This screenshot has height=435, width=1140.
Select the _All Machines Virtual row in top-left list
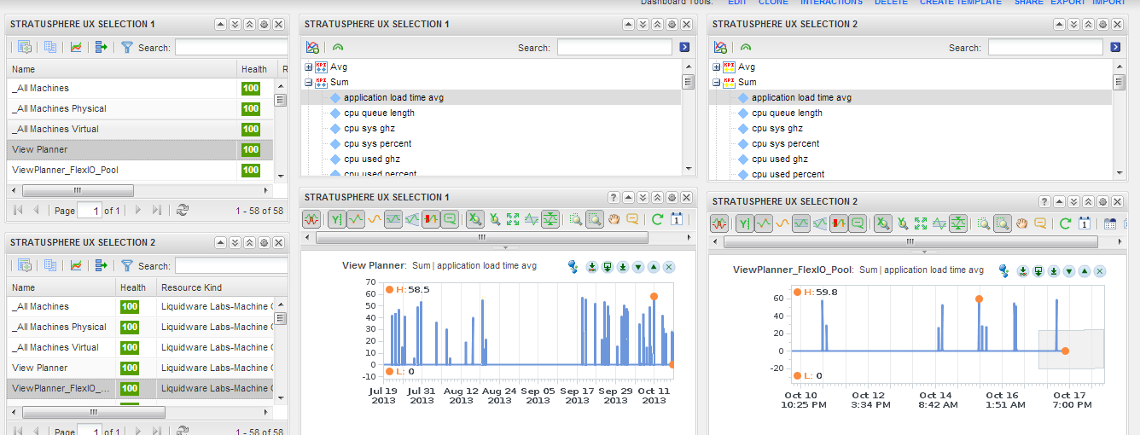[x=140, y=129]
